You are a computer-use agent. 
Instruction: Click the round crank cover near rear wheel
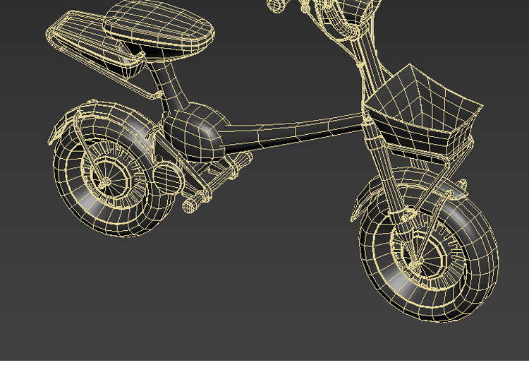[166, 176]
